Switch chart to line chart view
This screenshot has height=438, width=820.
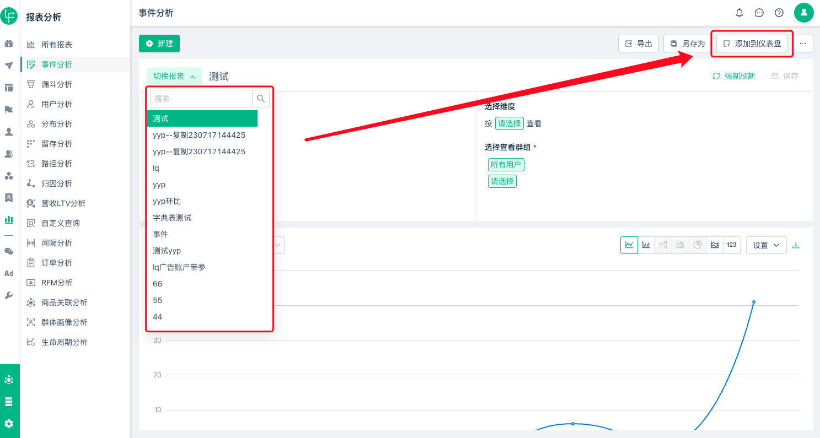pyautogui.click(x=629, y=245)
